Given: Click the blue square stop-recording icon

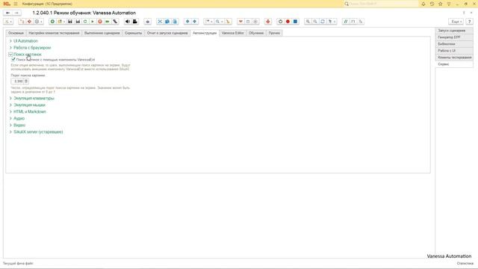Looking at the screenshot, I should (295, 22).
